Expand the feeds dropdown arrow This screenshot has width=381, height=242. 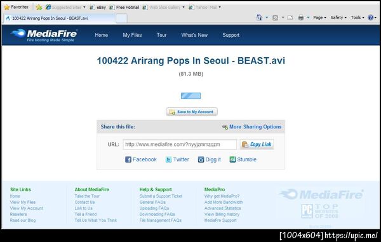(x=283, y=18)
